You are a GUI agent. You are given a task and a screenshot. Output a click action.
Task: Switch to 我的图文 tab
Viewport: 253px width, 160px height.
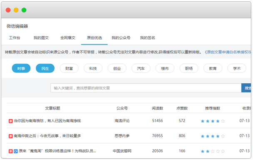pos(41,38)
